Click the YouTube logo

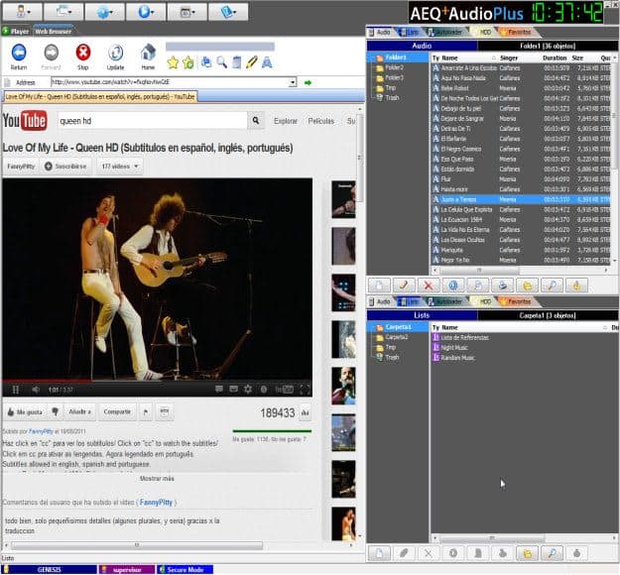tap(25, 121)
